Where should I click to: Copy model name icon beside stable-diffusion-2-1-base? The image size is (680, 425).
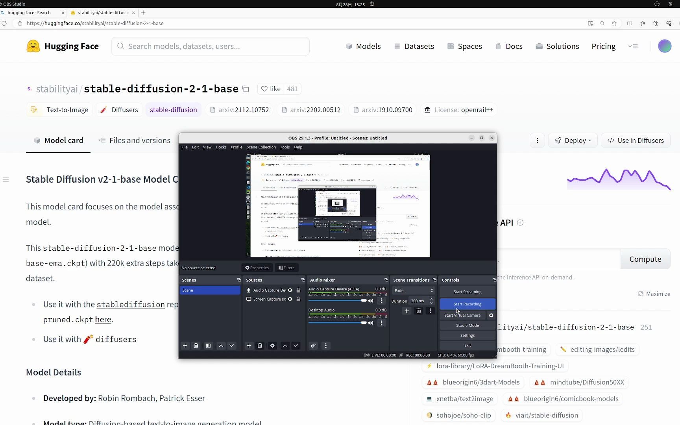246,89
